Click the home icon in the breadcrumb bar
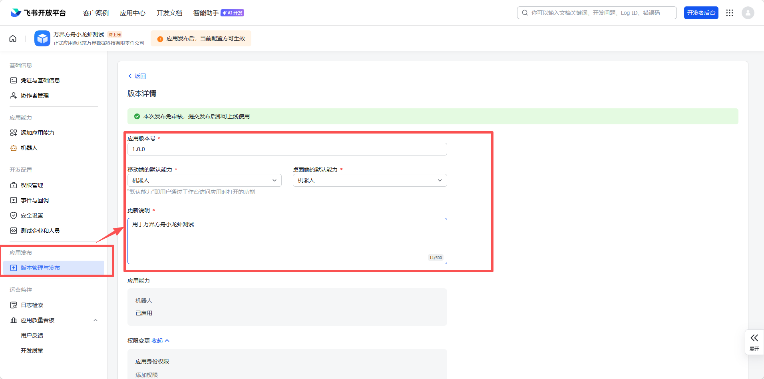 point(13,38)
